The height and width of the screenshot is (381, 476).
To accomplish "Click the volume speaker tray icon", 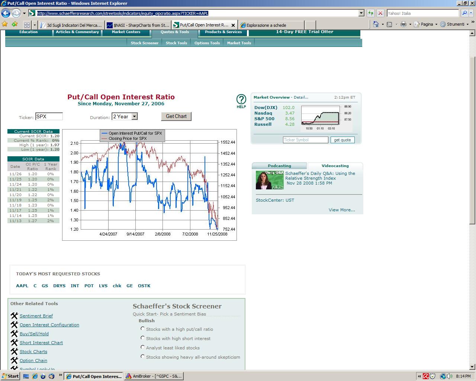I will 449,376.
